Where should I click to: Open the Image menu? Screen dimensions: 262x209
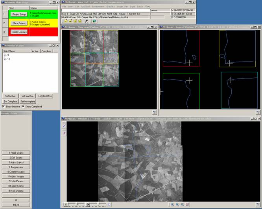click(120, 7)
